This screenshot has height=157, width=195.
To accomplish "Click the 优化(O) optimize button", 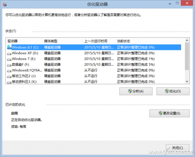I will tap(173, 91).
